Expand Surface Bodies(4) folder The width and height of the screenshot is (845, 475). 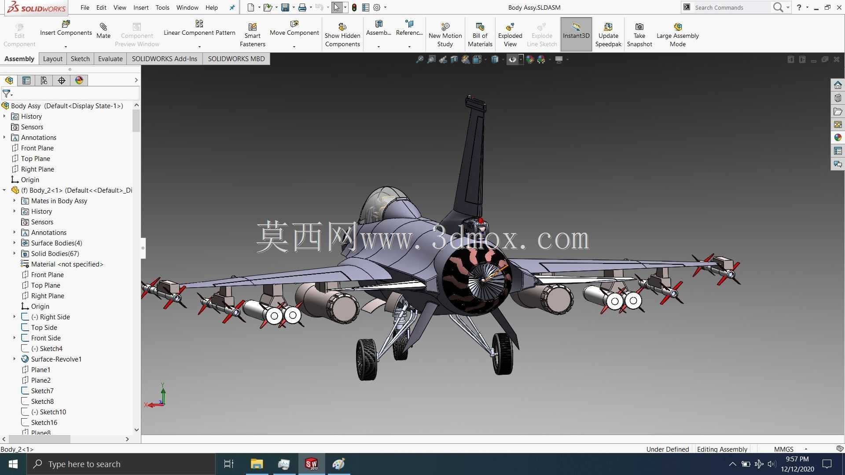(15, 243)
